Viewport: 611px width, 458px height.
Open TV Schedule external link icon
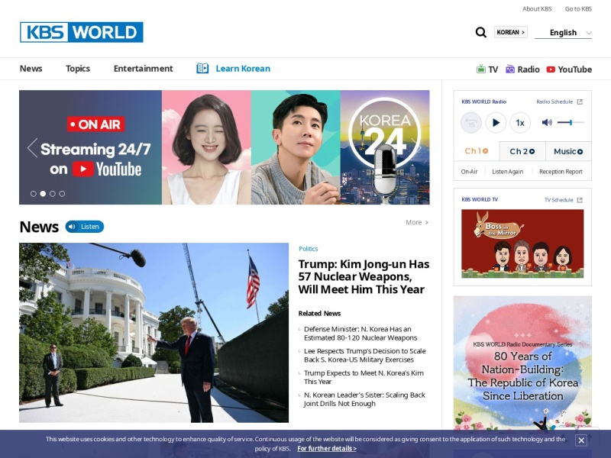[580, 200]
